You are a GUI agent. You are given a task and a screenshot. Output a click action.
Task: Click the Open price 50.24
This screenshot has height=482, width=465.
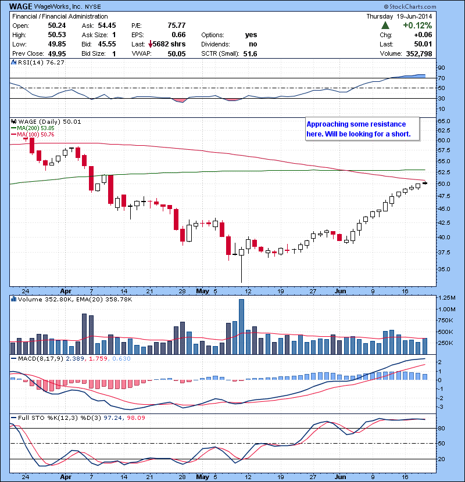coord(56,26)
